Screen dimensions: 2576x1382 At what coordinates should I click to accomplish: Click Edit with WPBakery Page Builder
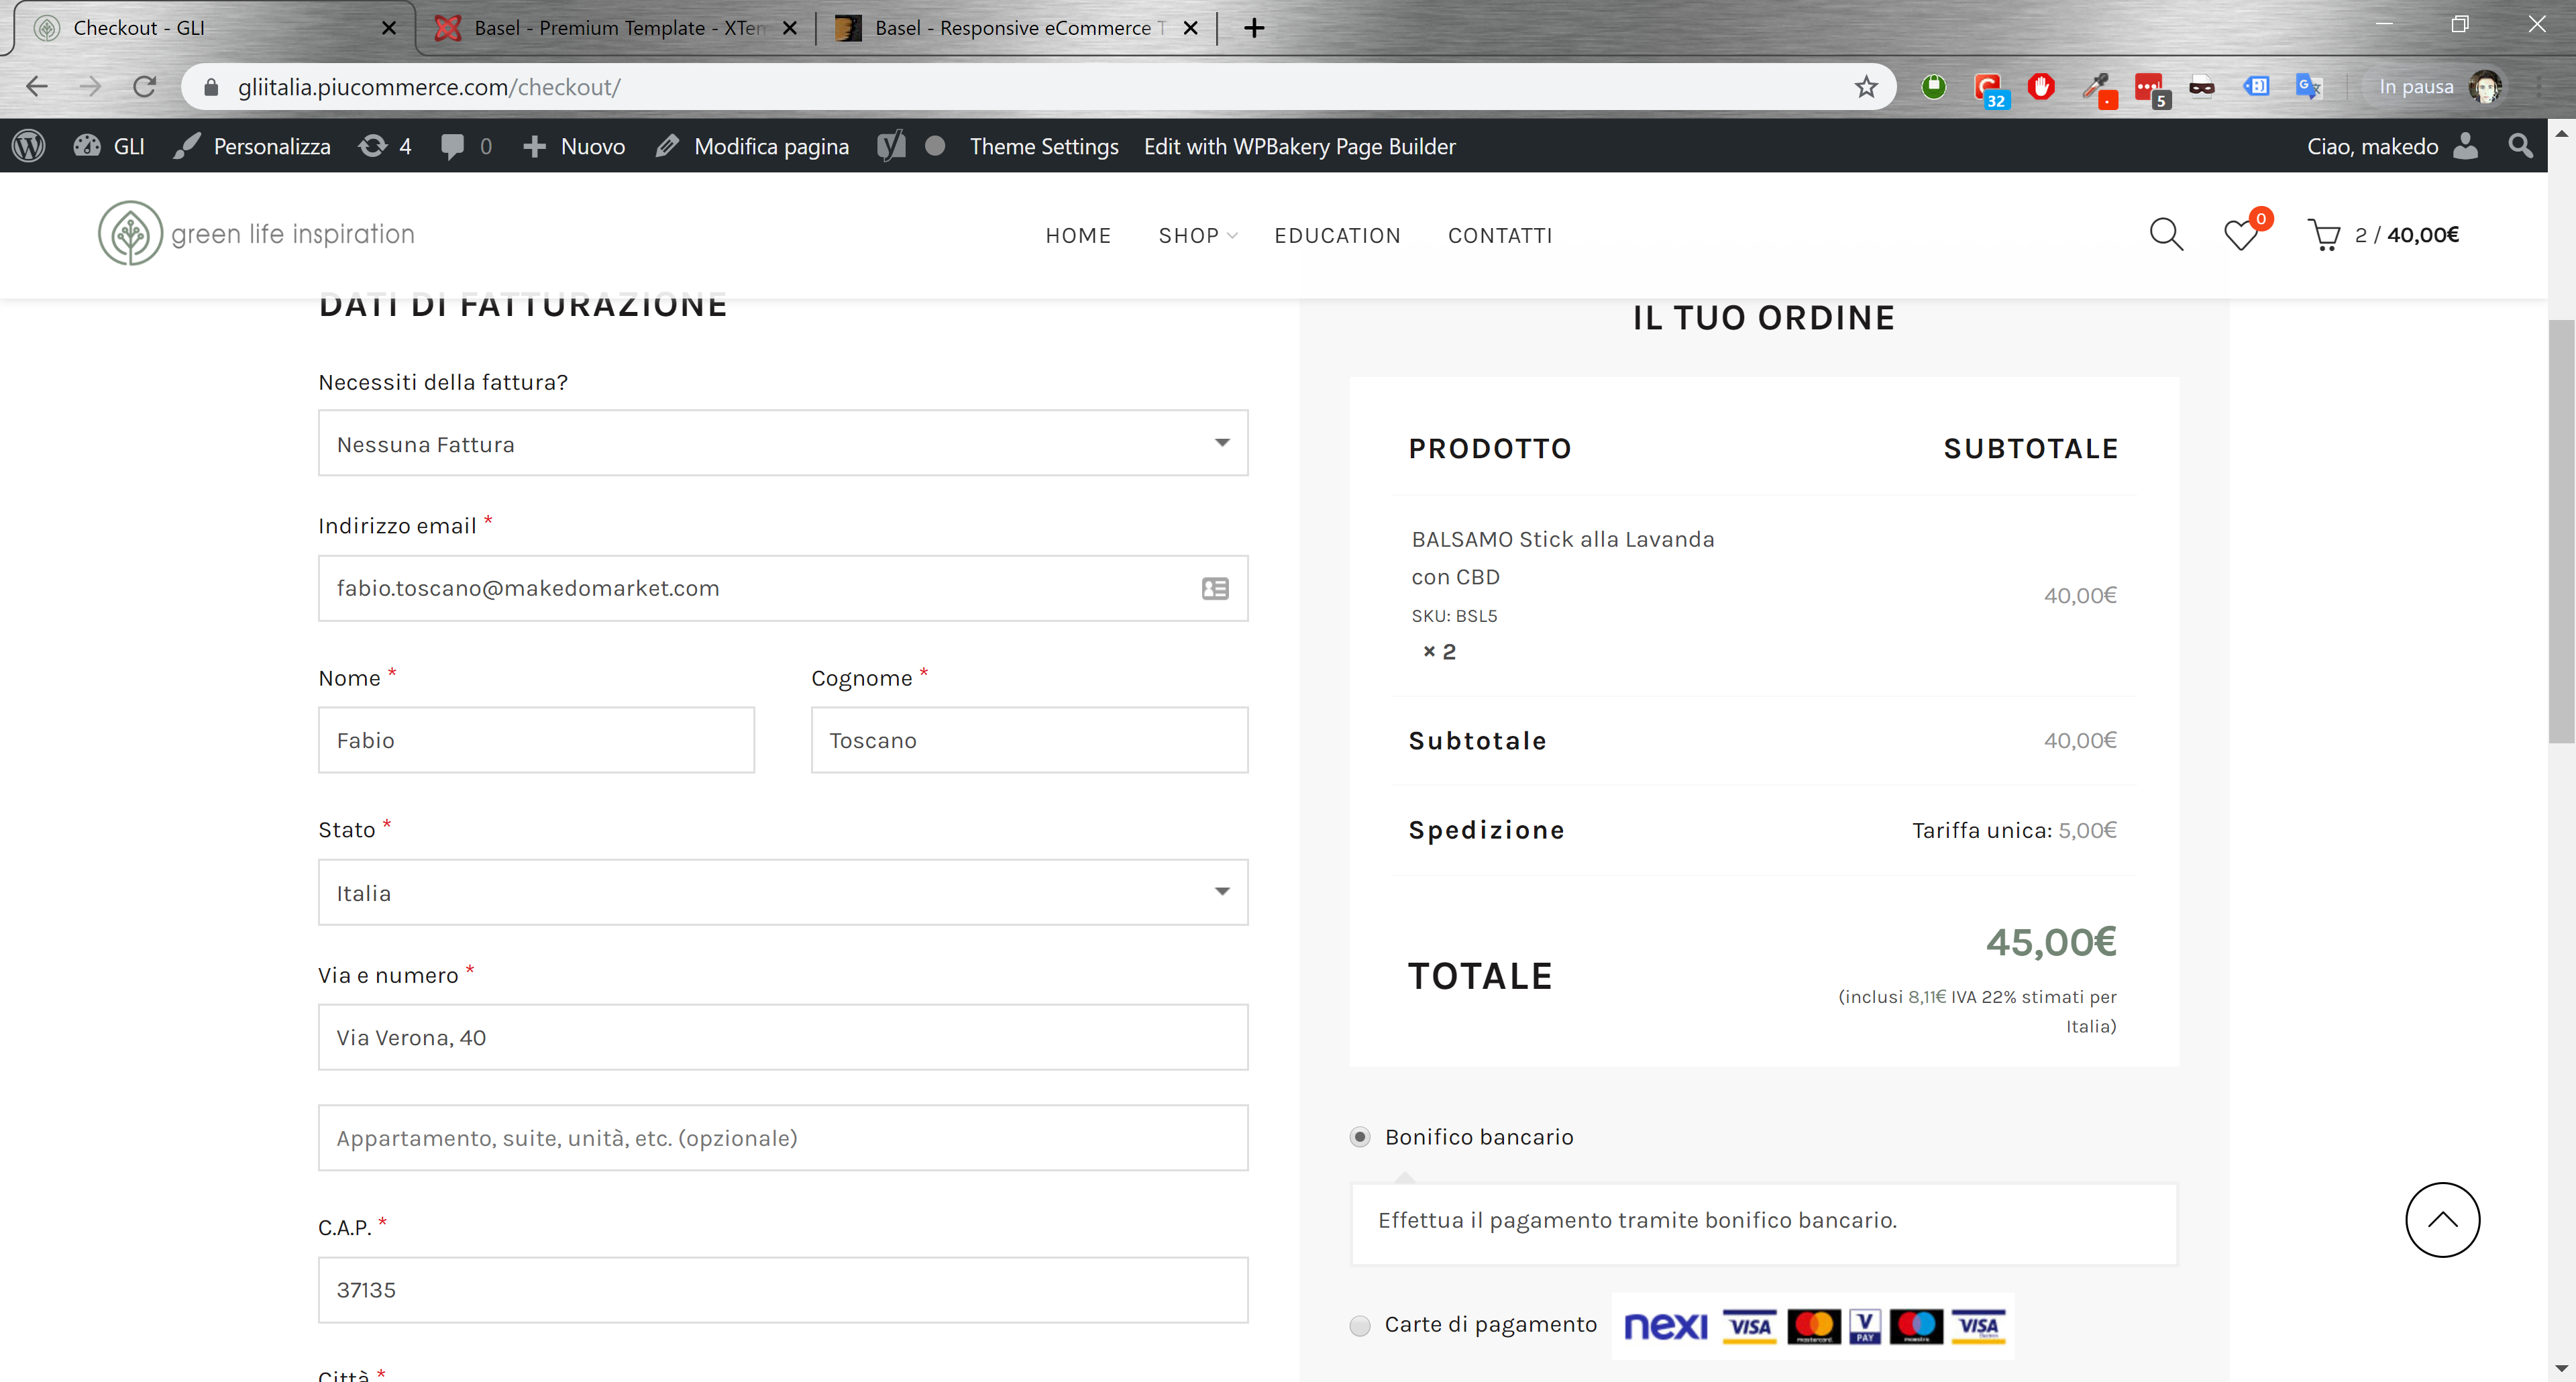1299,146
